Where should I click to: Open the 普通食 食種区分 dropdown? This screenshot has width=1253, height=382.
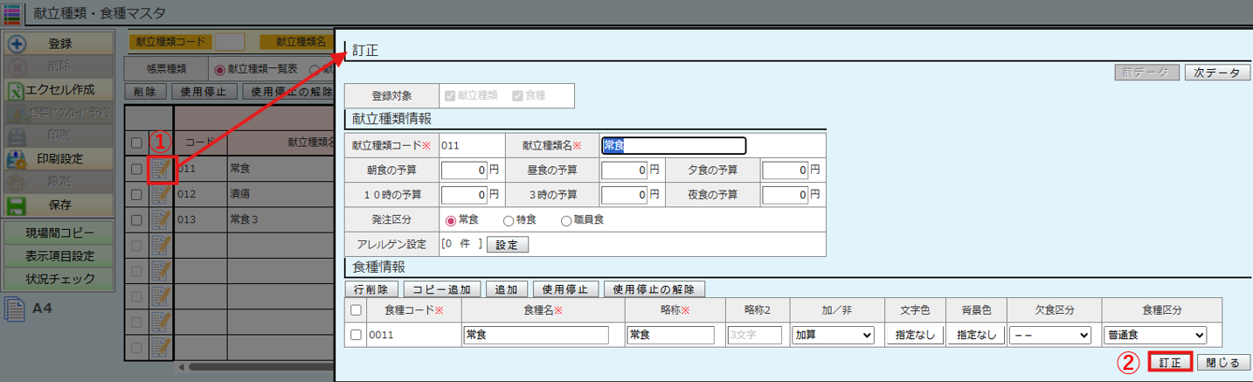pyautogui.click(x=1156, y=335)
